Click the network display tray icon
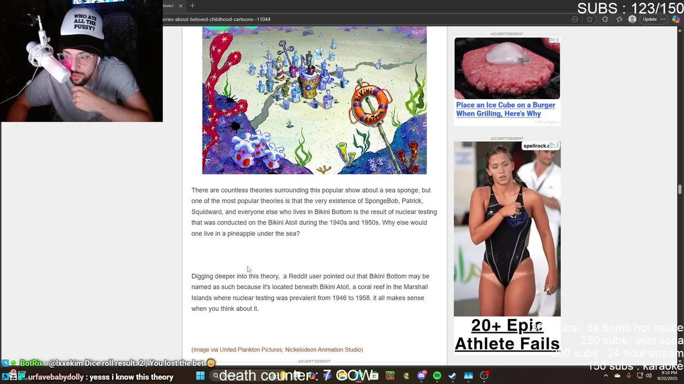The height and width of the screenshot is (384, 684). pos(640,376)
